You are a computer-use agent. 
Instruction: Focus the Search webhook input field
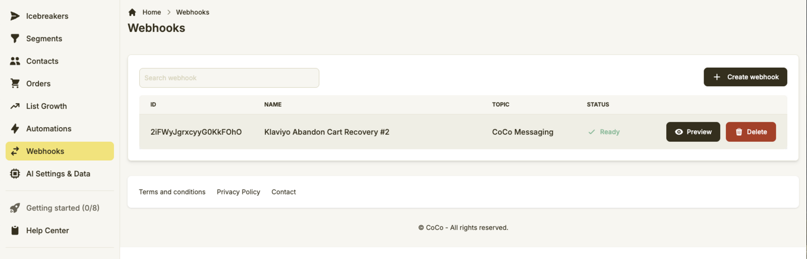click(229, 78)
